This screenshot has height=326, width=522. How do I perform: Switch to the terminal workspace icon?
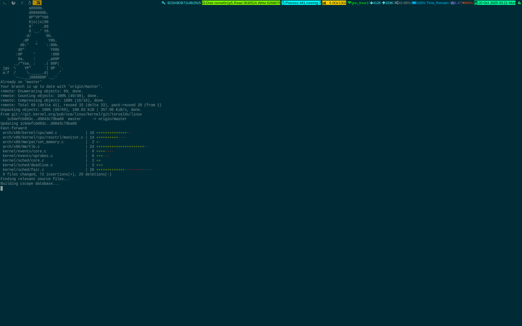[4, 3]
